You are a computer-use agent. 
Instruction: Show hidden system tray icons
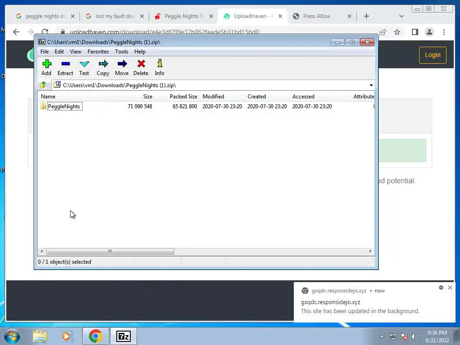pyautogui.click(x=382, y=336)
